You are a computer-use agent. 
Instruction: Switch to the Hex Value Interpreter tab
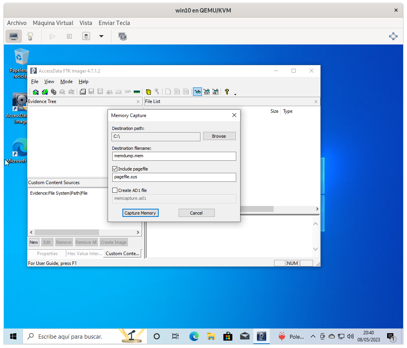tap(85, 254)
